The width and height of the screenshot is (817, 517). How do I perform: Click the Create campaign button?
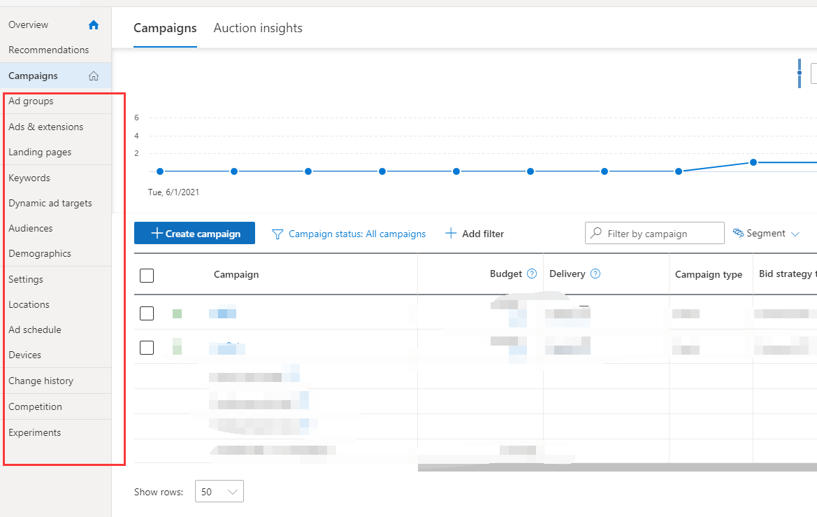194,234
